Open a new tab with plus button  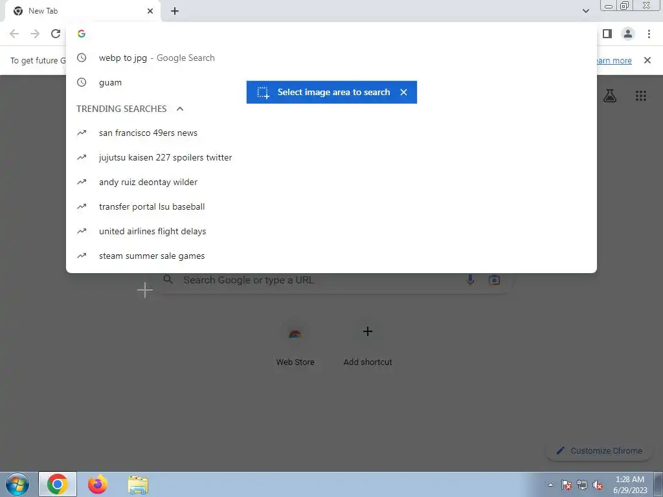pos(175,11)
